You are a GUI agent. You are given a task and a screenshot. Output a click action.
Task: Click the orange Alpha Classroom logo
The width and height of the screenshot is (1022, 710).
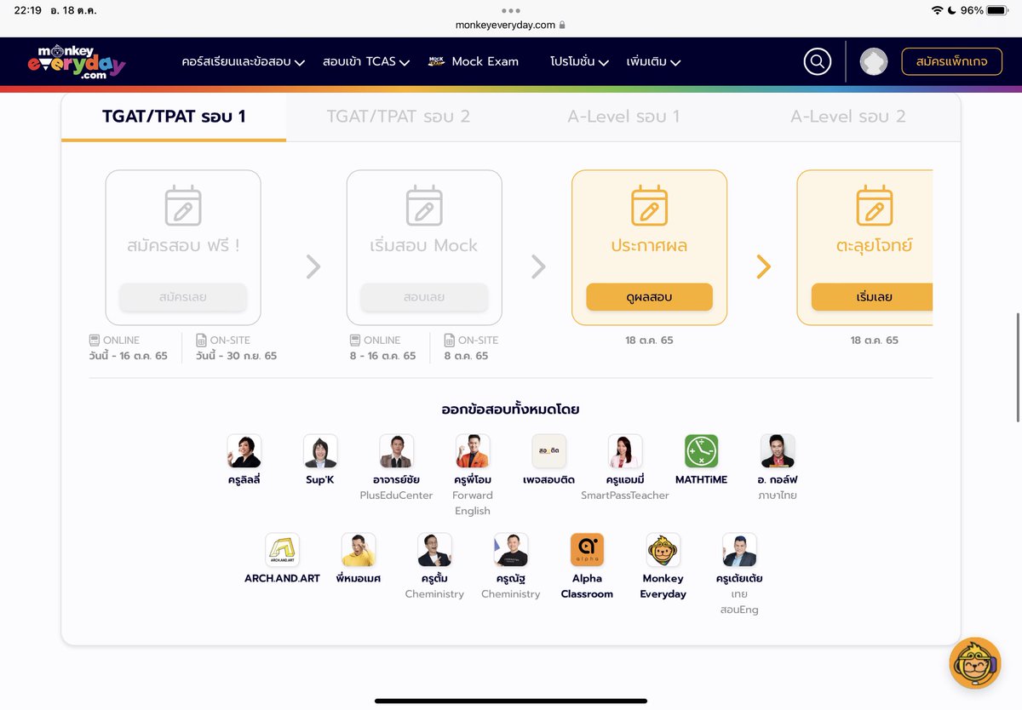[588, 550]
